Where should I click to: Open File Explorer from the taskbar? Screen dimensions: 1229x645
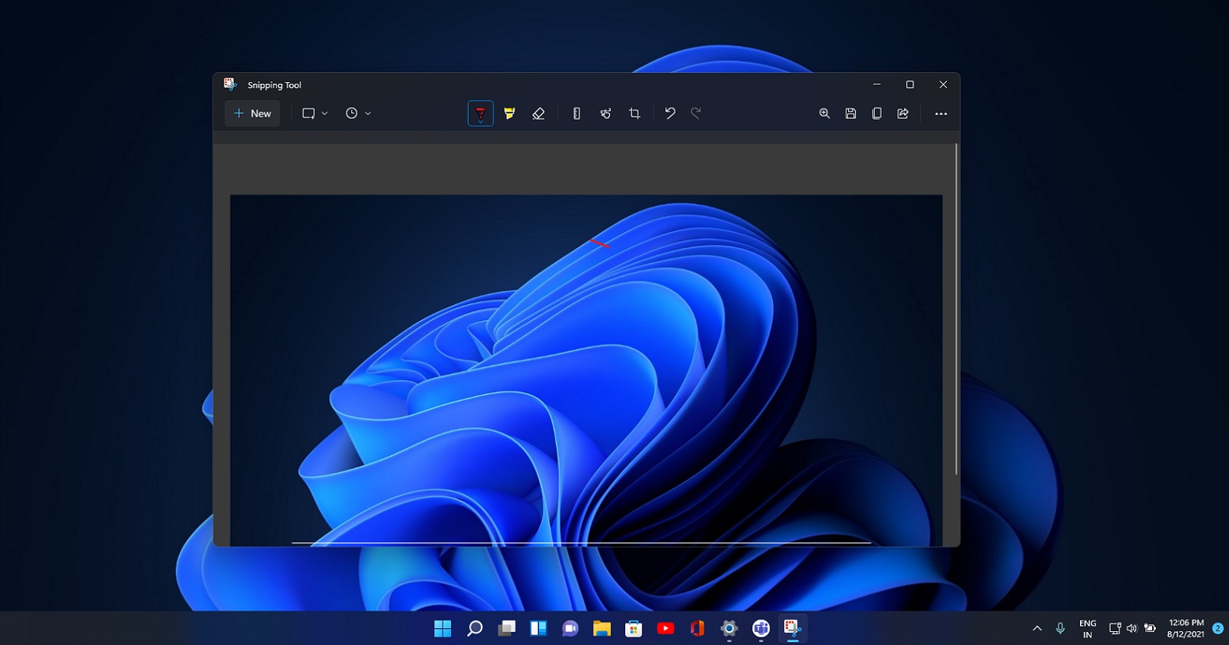coord(602,628)
